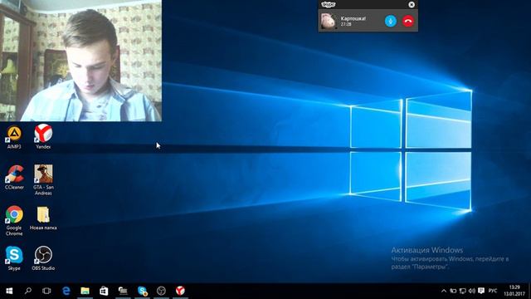Switch the РУС input language indicator
Image resolution: width=531 pixels, height=299 pixels.
point(493,291)
